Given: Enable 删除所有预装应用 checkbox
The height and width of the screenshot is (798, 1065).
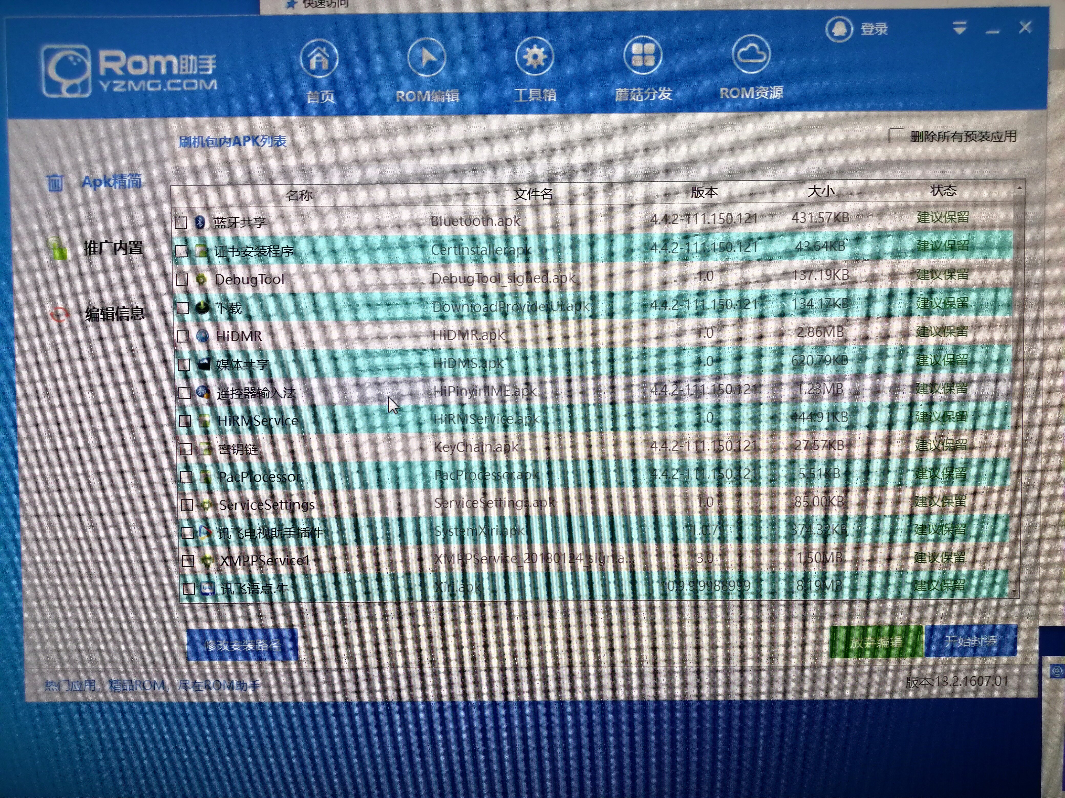Looking at the screenshot, I should tap(896, 135).
